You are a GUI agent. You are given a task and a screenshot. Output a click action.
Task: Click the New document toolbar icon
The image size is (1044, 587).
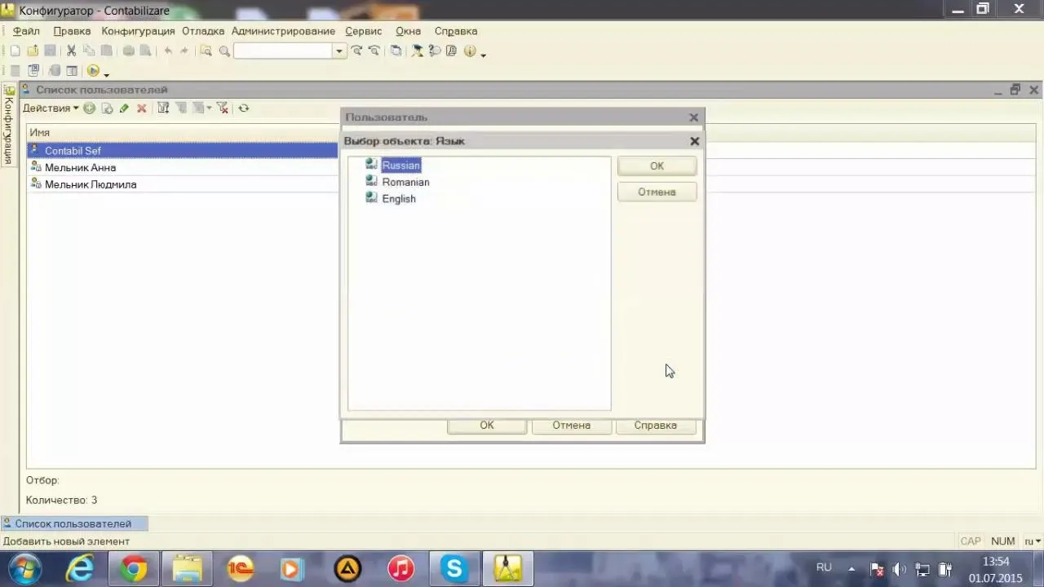click(x=15, y=51)
